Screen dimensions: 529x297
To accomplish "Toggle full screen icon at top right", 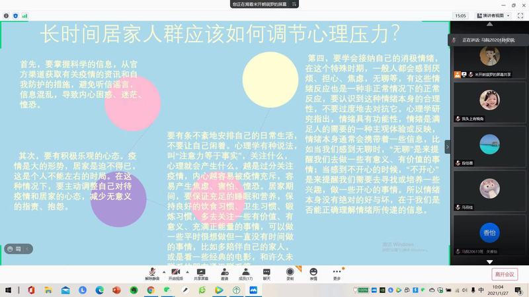I will click(519, 15).
